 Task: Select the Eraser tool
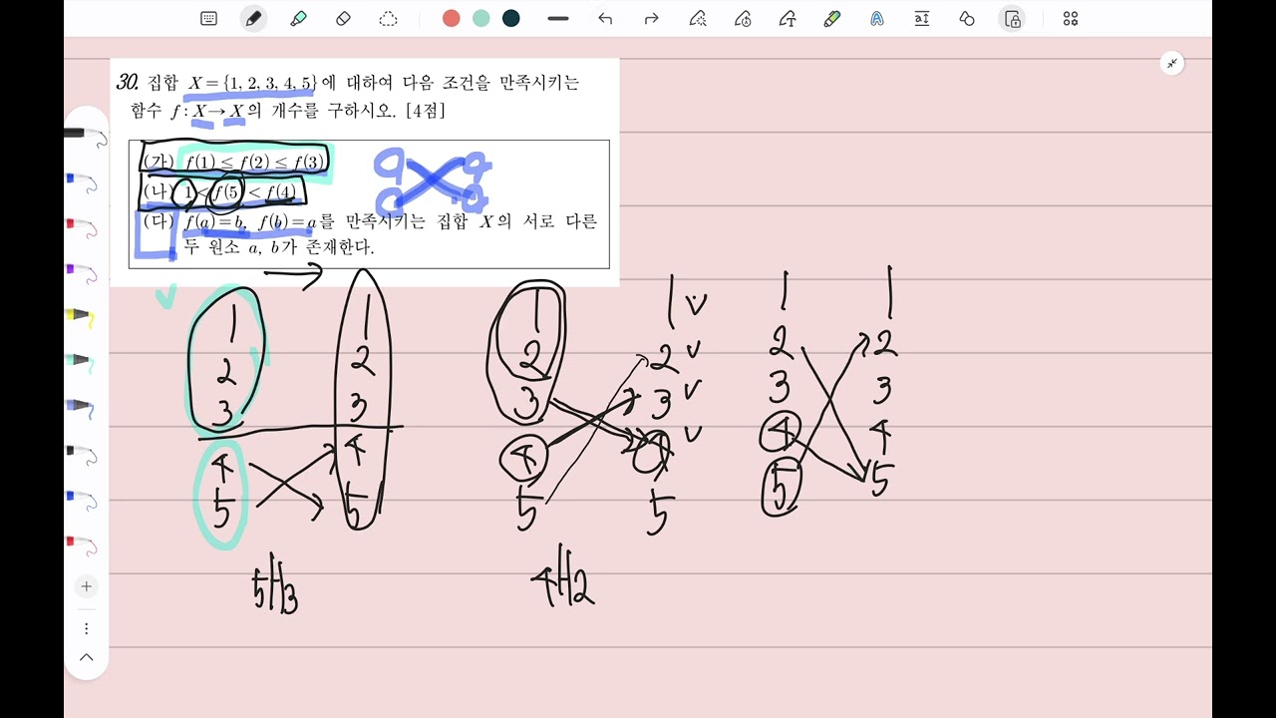point(343,18)
